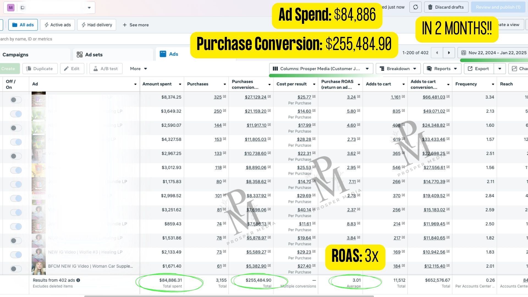Click the refresh icon near Discard drafts

(x=416, y=7)
